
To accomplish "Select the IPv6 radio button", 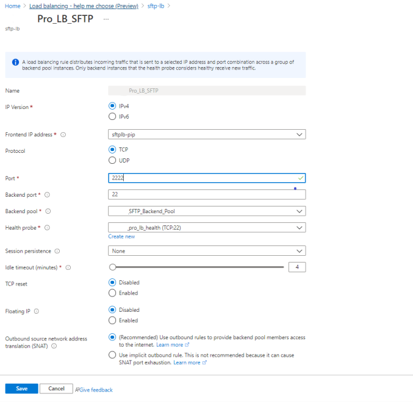I will 112,116.
